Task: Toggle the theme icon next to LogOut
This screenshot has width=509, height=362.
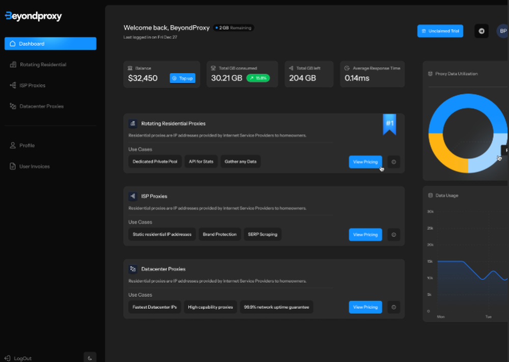Action: pos(90,357)
